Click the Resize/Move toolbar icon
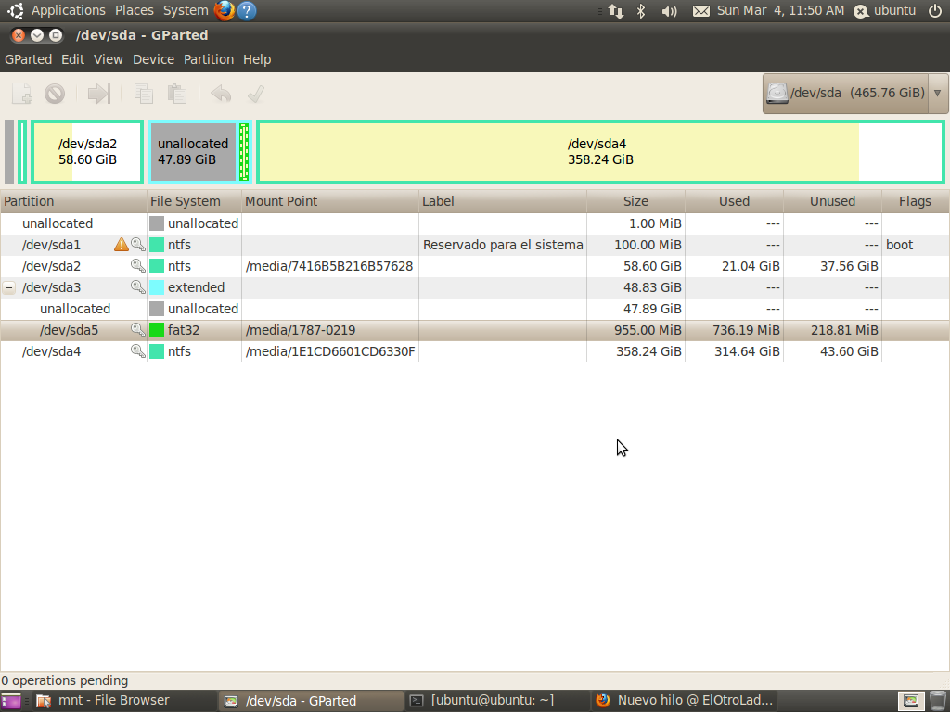This screenshot has width=950, height=712. coord(98,94)
